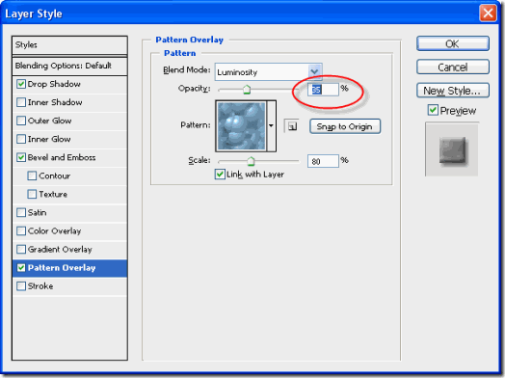
Task: Click the OK button
Action: 453,43
